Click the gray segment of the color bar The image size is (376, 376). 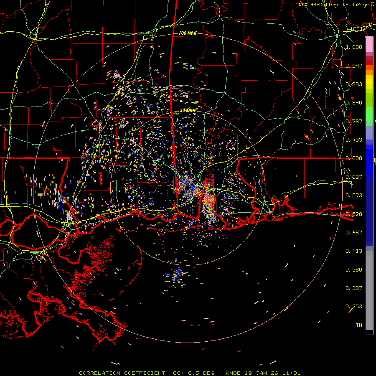(369, 290)
